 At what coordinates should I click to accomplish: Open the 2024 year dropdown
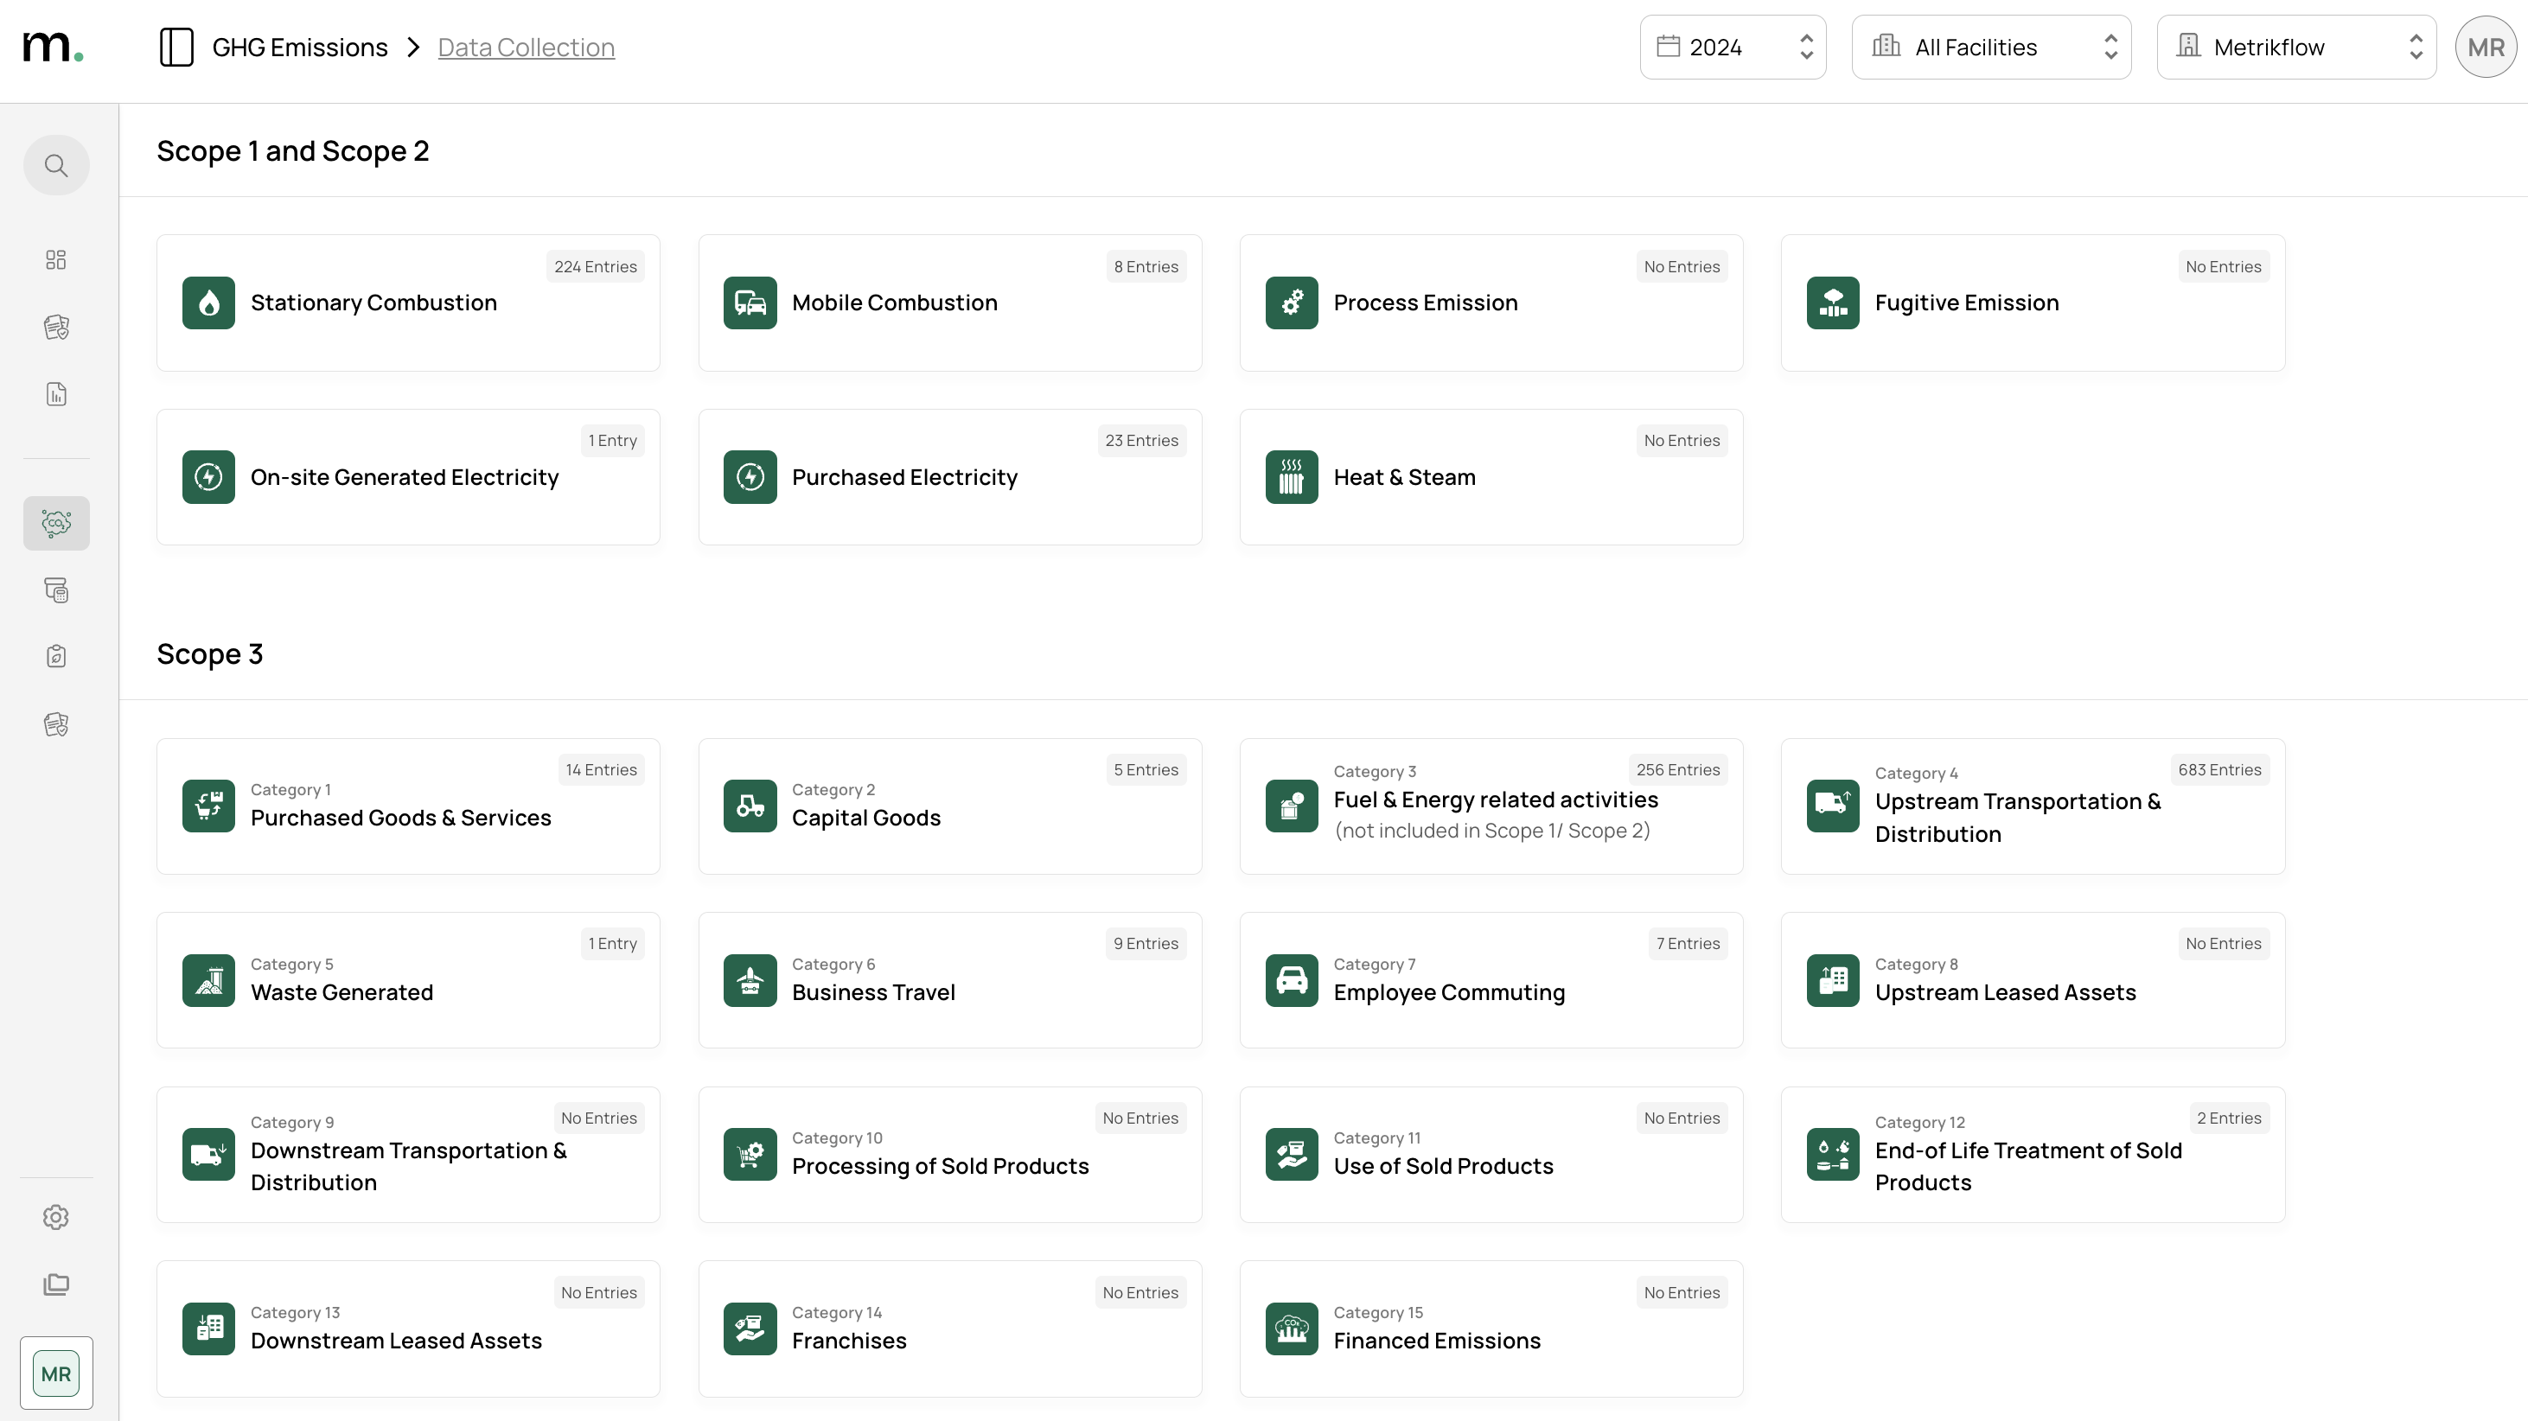pos(1732,47)
